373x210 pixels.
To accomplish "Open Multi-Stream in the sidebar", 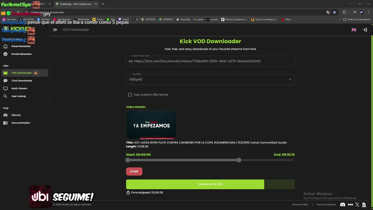I will [25, 88].
